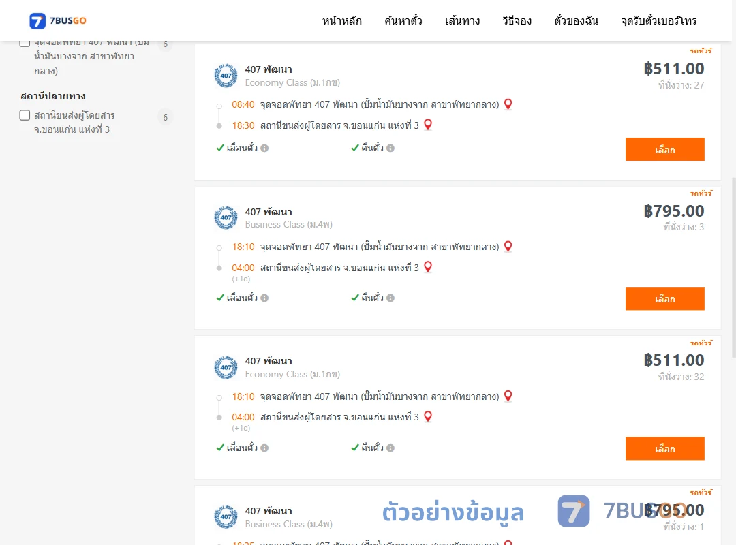
Task: Click the ฿795.00 price with 3 seats
Action: pos(673,211)
